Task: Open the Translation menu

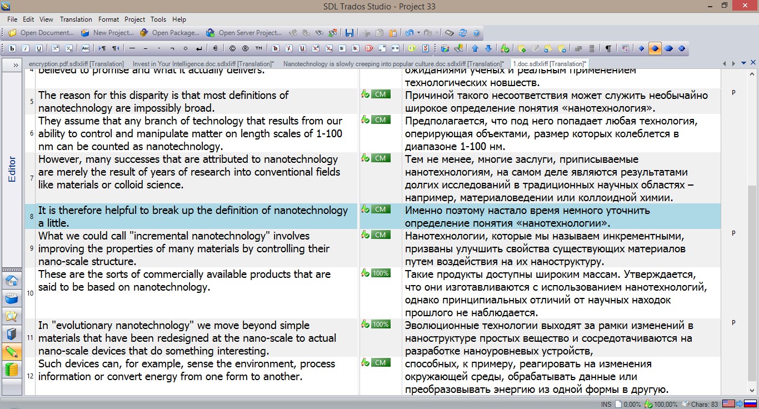Action: [76, 19]
